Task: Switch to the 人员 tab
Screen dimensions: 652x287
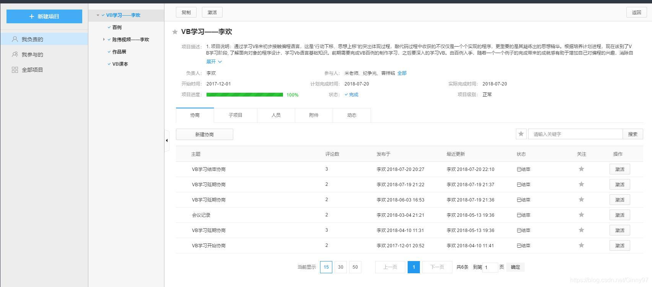Action: coord(276,115)
